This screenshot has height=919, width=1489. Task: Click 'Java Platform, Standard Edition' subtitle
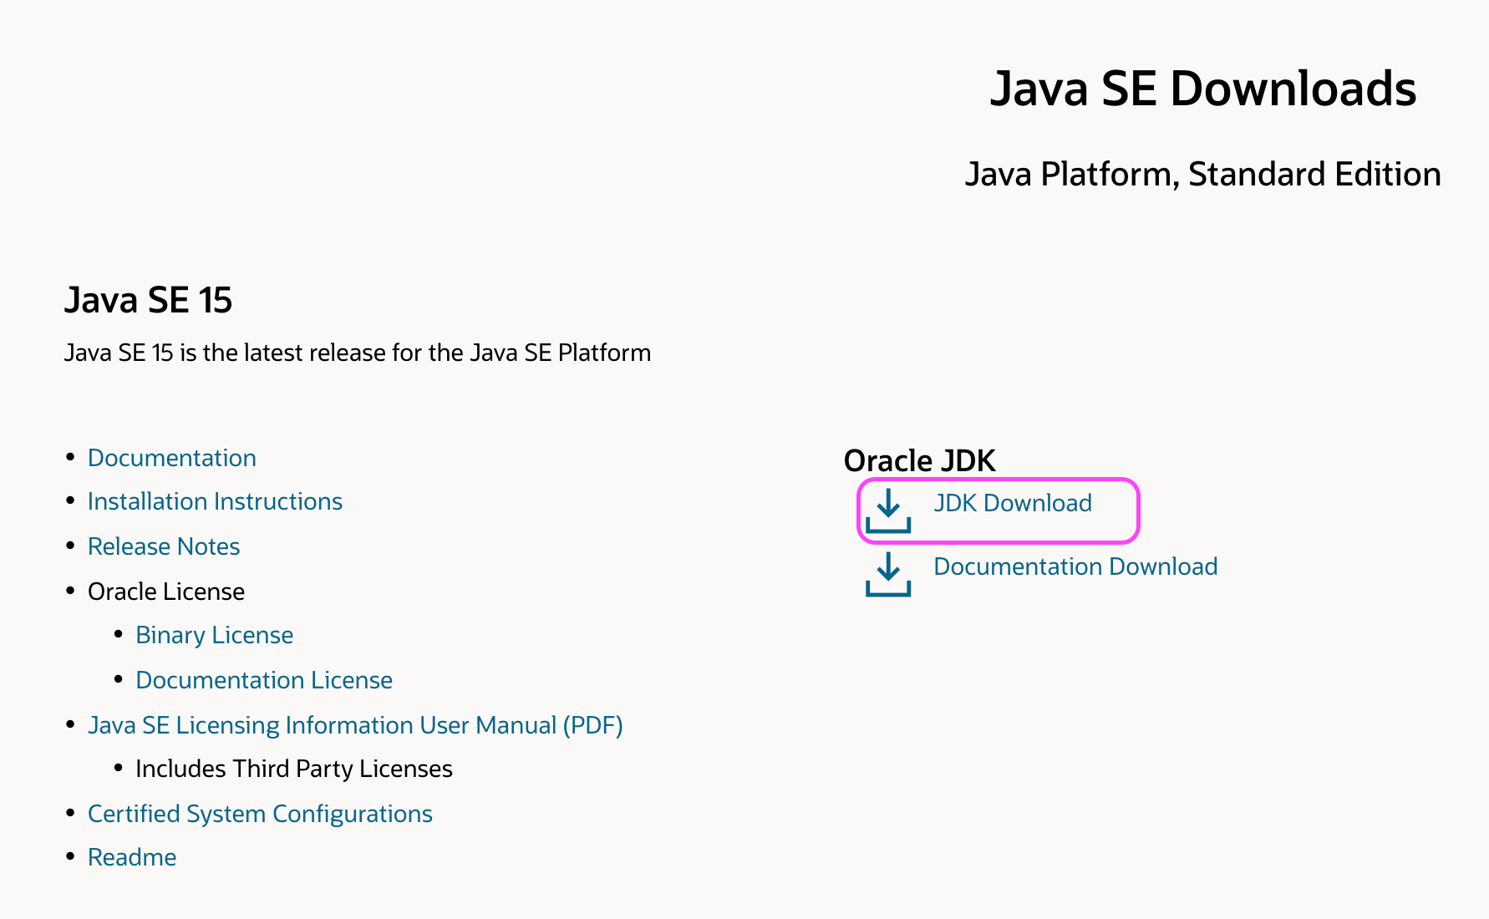1203,175
